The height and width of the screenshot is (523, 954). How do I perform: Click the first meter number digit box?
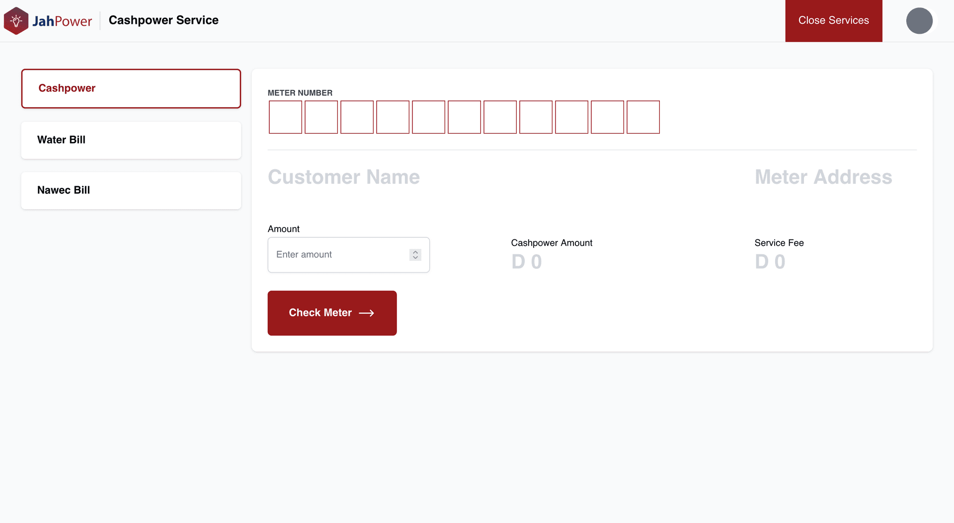pyautogui.click(x=285, y=117)
